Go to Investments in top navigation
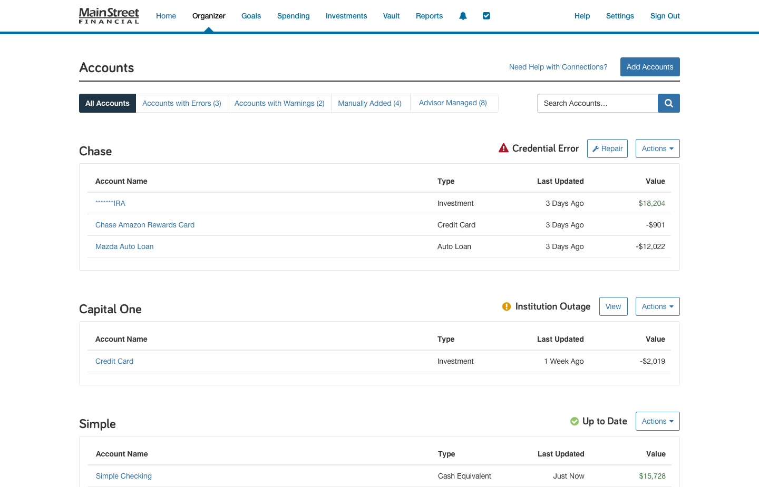 point(346,16)
